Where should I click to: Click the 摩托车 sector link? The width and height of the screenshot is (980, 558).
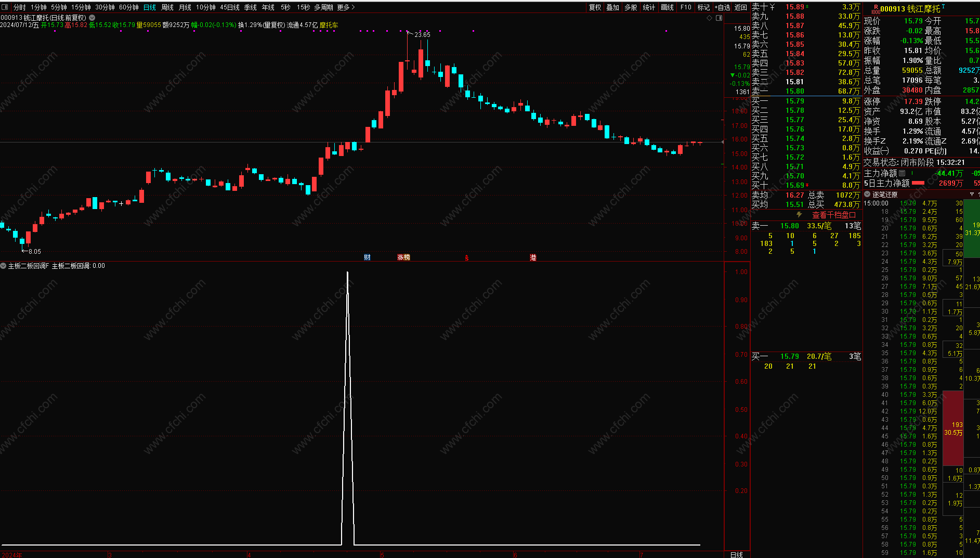pyautogui.click(x=329, y=25)
